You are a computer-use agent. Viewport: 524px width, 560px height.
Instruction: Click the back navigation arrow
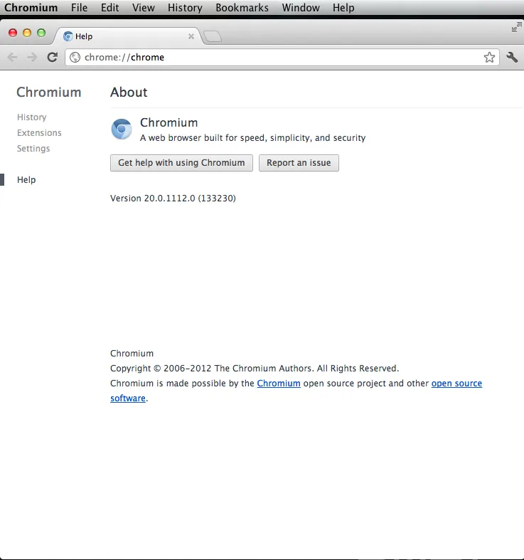click(12, 58)
